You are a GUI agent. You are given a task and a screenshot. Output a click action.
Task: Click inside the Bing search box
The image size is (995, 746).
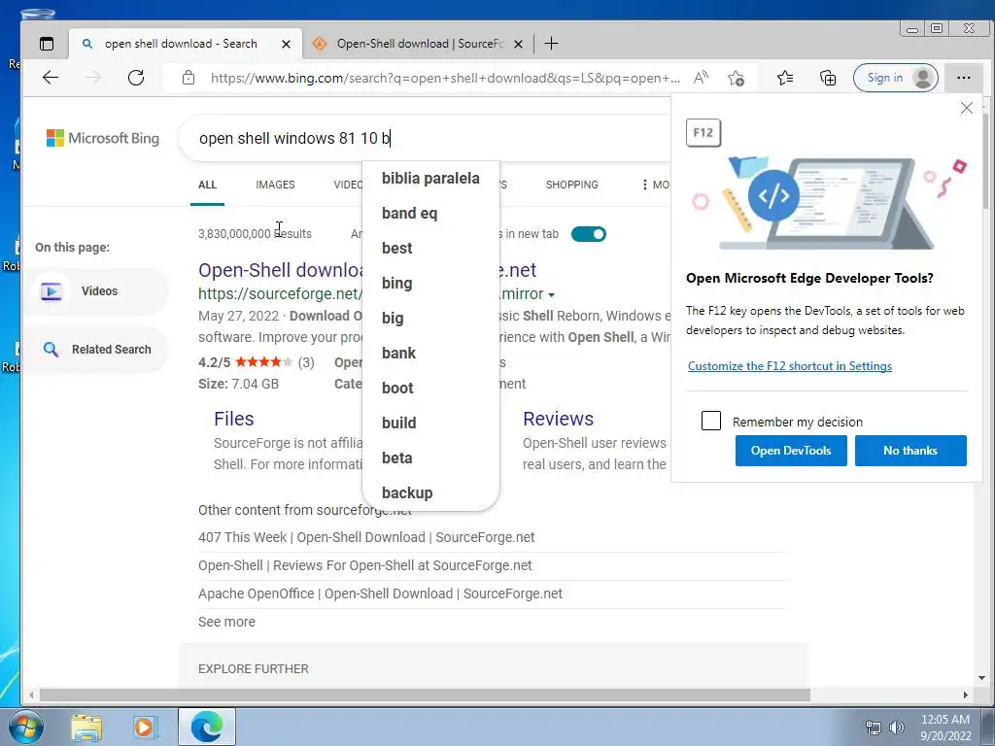pyautogui.click(x=426, y=138)
